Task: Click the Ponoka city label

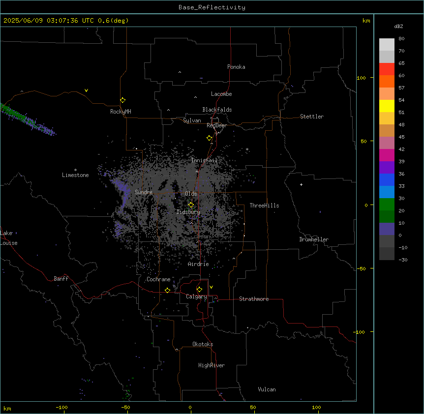Action: [236, 67]
